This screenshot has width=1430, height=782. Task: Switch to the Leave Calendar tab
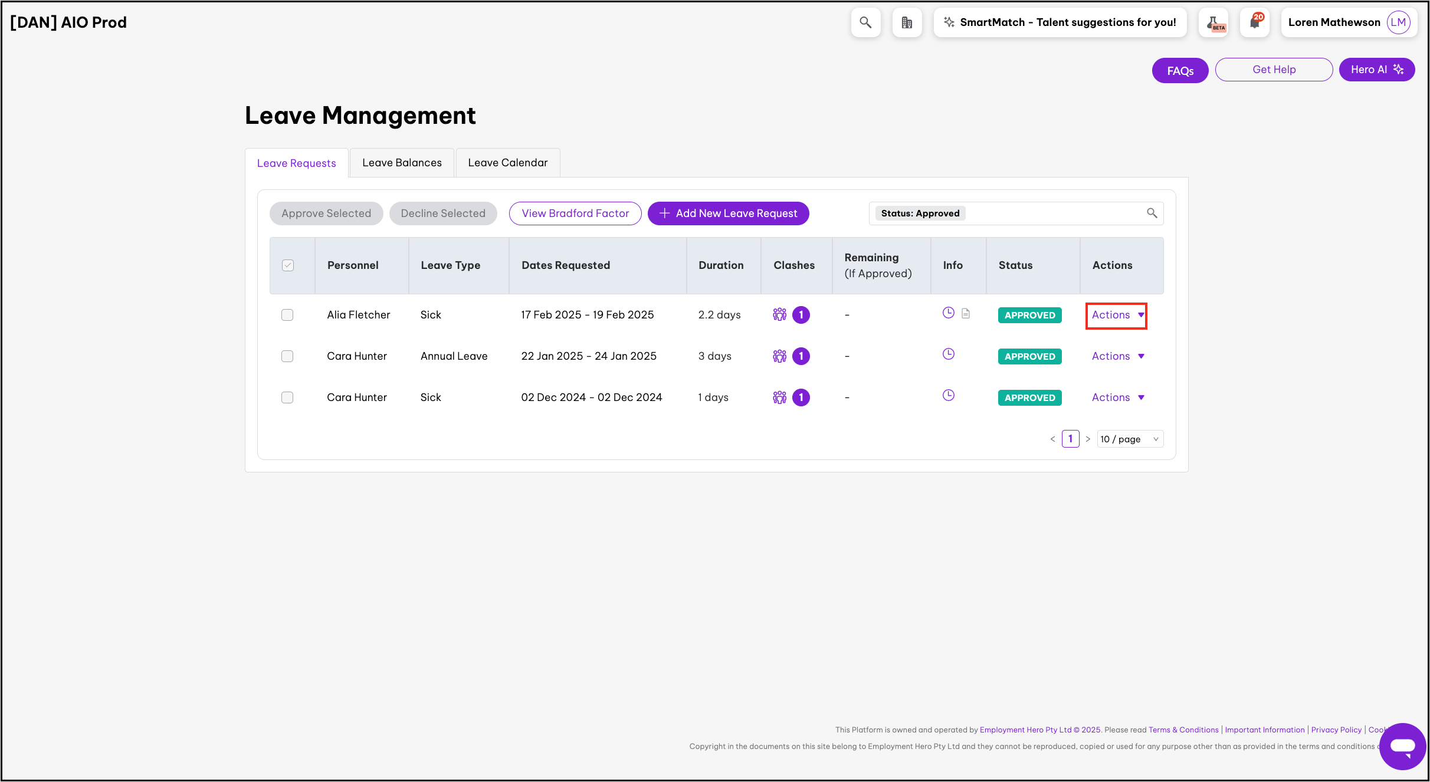tap(507, 163)
